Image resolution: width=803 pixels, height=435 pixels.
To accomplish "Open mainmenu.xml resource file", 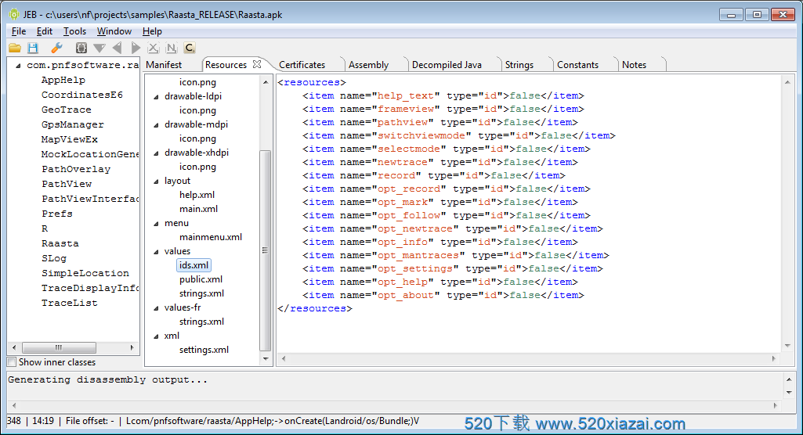I will [211, 237].
